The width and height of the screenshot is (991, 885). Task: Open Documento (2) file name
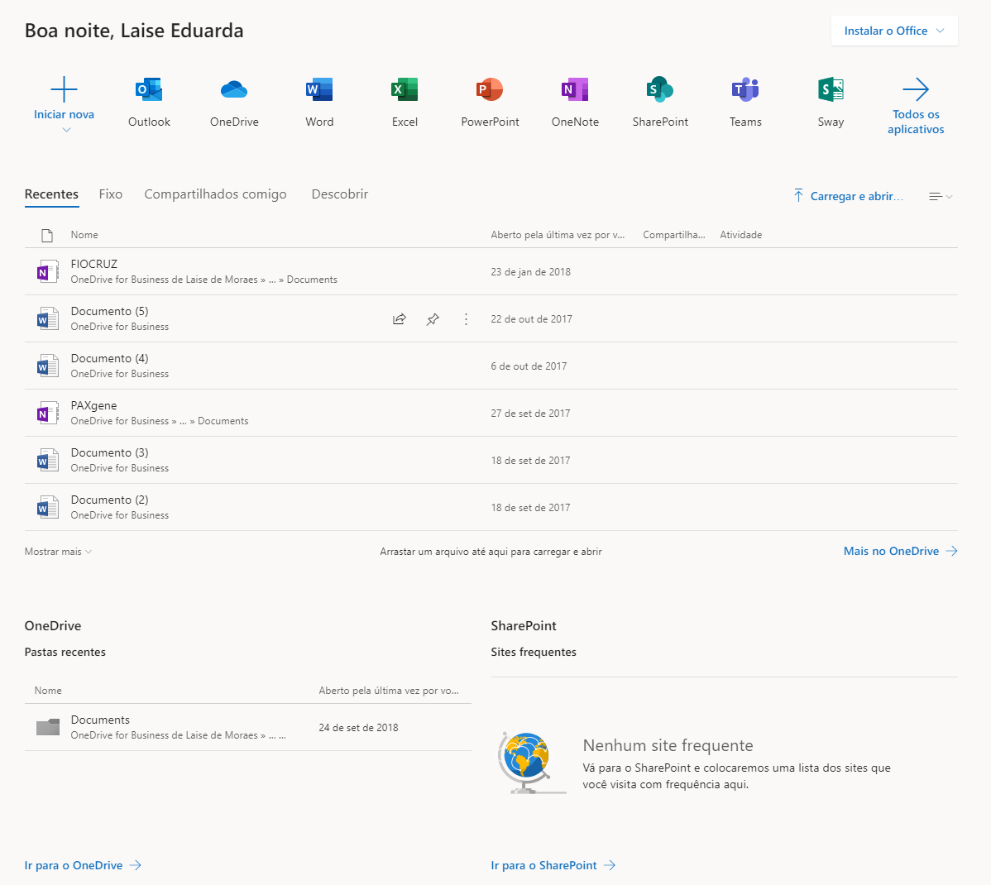tap(109, 500)
